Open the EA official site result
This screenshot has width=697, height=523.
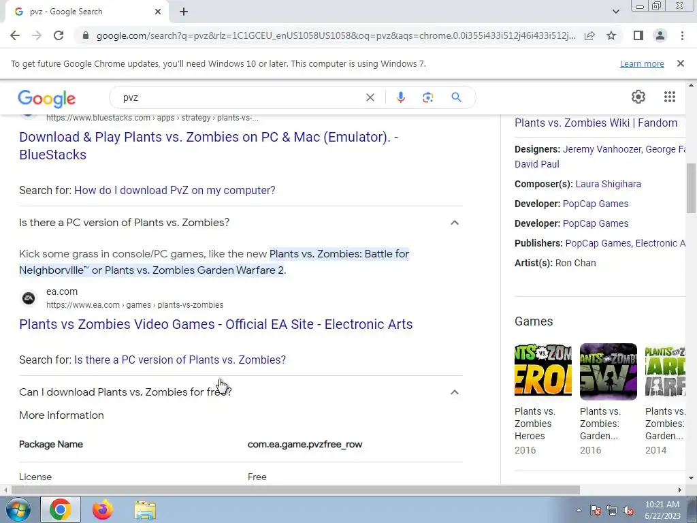coord(216,324)
